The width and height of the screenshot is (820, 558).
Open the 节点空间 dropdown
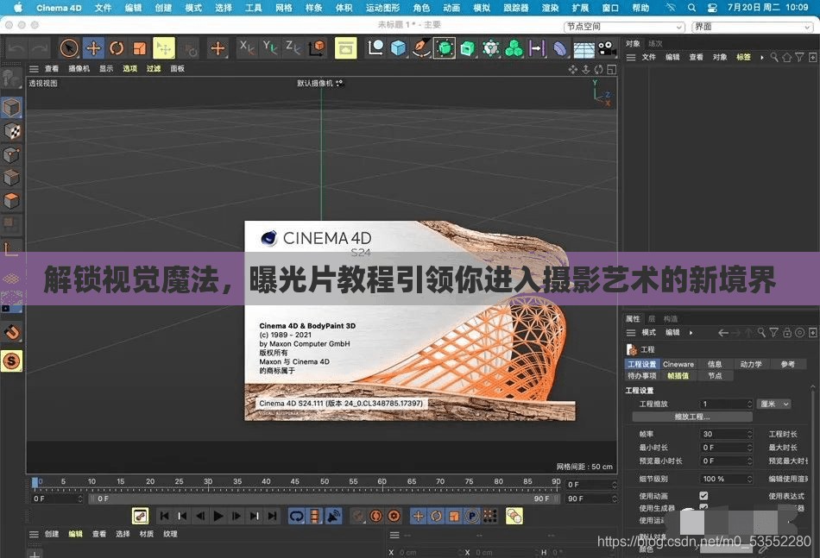point(624,26)
